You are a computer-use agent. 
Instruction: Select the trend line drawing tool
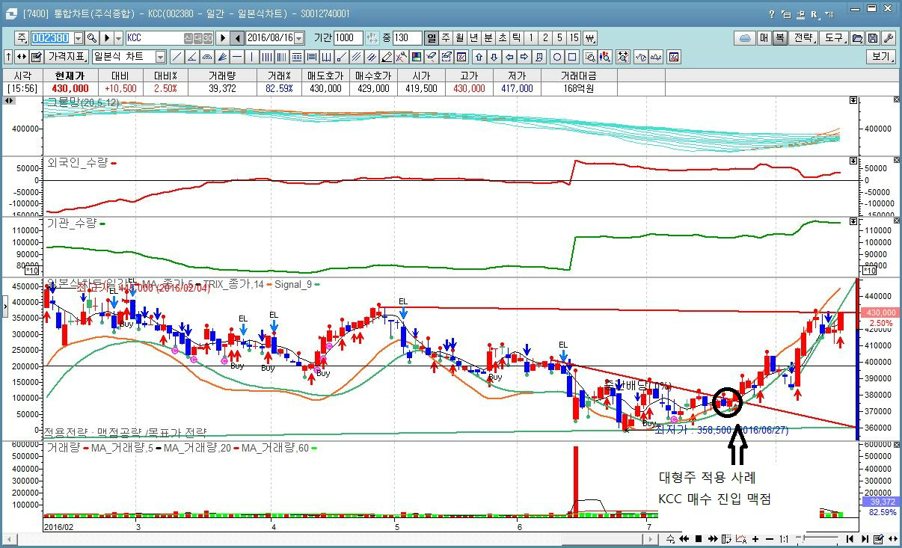point(177,57)
